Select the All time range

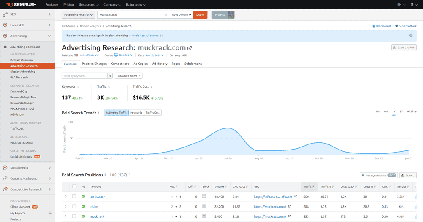pos(412,111)
